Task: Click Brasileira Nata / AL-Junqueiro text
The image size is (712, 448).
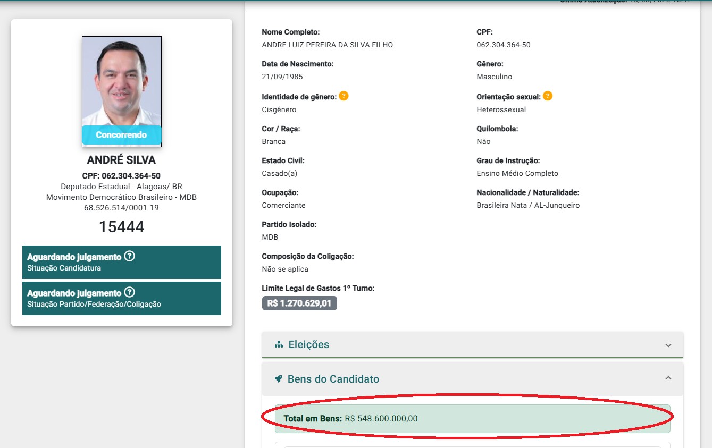Action: click(528, 206)
